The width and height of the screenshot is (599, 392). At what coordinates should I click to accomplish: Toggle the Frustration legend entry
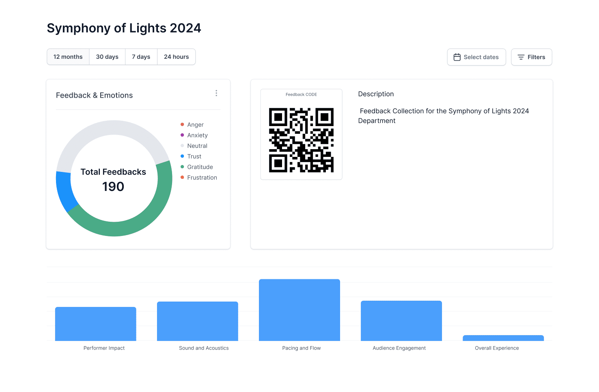coord(199,177)
